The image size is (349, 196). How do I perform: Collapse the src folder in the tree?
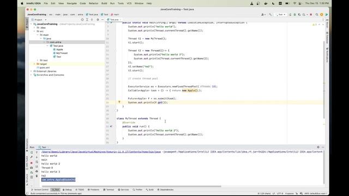34,32
